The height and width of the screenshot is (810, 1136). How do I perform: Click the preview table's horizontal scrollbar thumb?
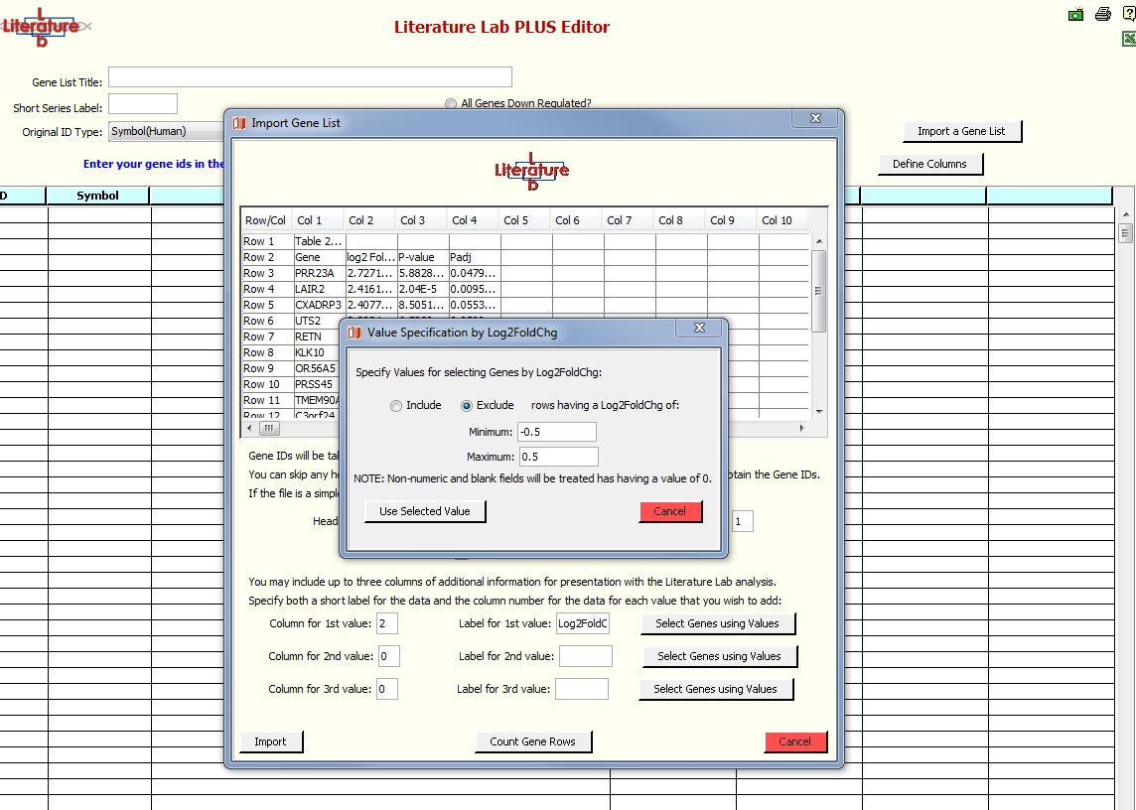tap(269, 428)
